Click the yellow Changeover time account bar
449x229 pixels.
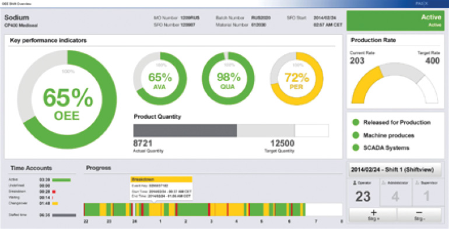point(55,203)
